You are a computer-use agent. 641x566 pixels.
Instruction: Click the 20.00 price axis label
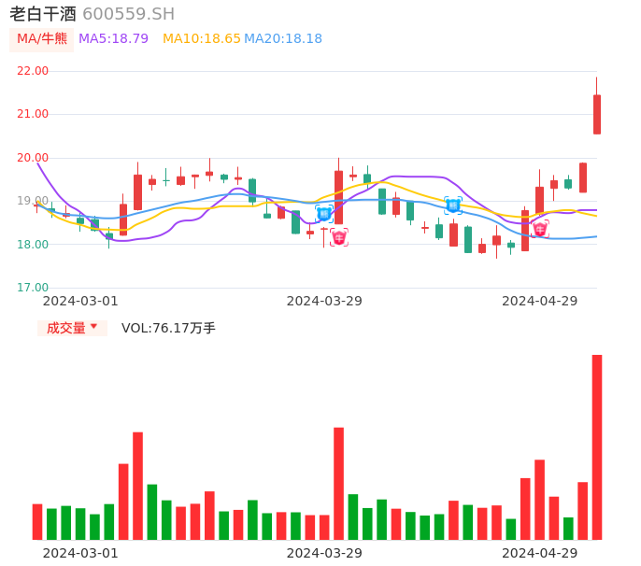coord(33,158)
